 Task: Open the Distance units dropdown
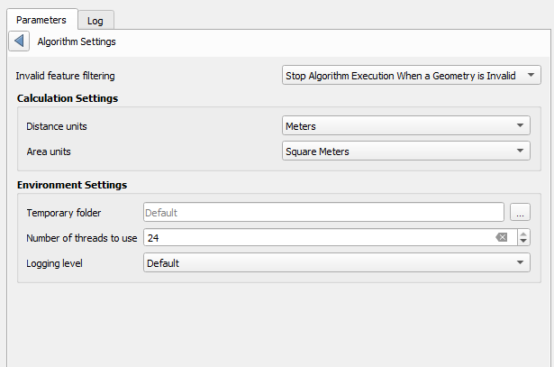point(405,126)
